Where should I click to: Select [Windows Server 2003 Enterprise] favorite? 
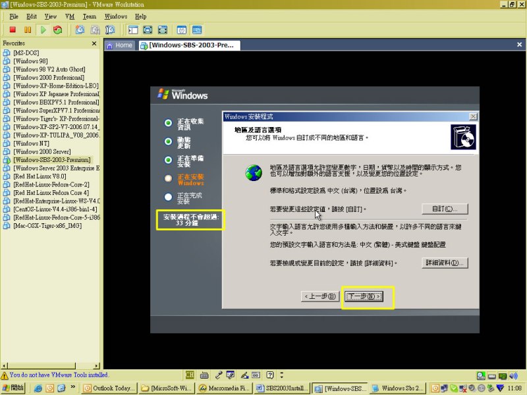pos(56,168)
